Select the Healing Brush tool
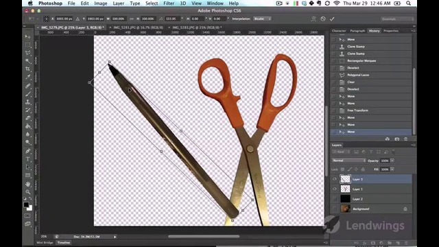The height and width of the screenshot is (247, 439). (x=27, y=86)
